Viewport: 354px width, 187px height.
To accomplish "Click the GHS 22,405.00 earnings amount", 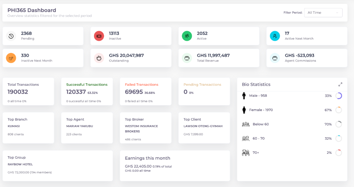I will (x=138, y=166).
